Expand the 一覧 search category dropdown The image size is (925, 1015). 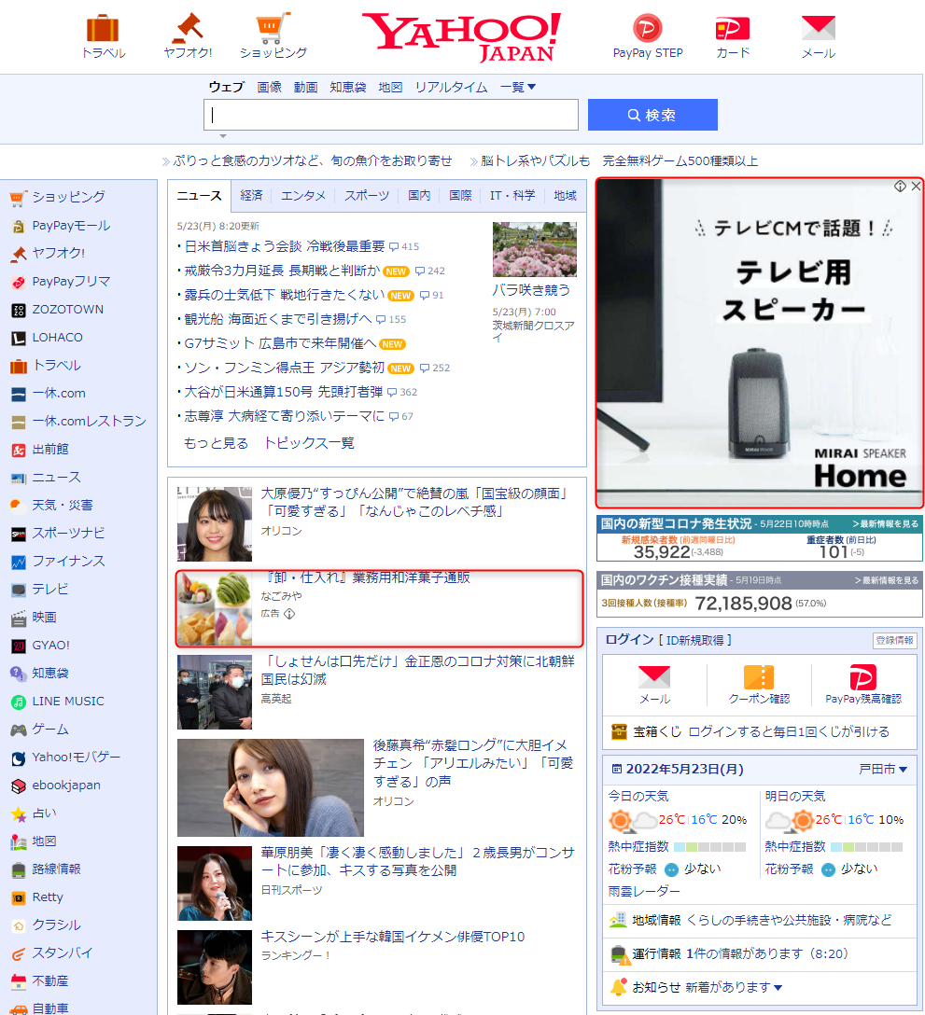(x=517, y=87)
